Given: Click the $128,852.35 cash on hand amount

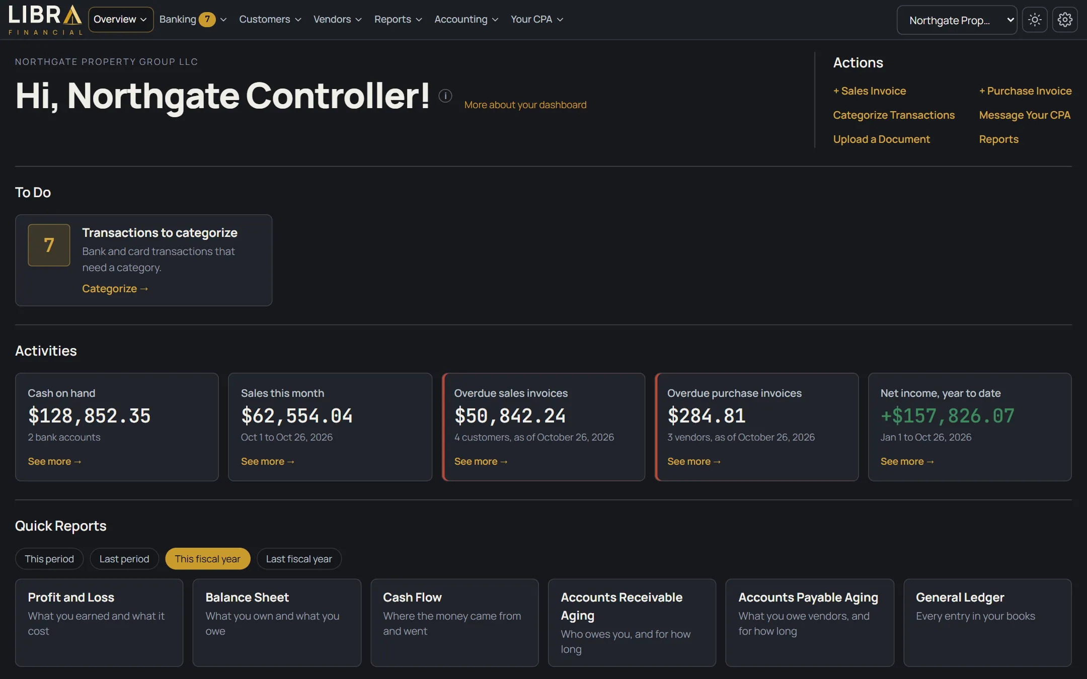Looking at the screenshot, I should 89,416.
